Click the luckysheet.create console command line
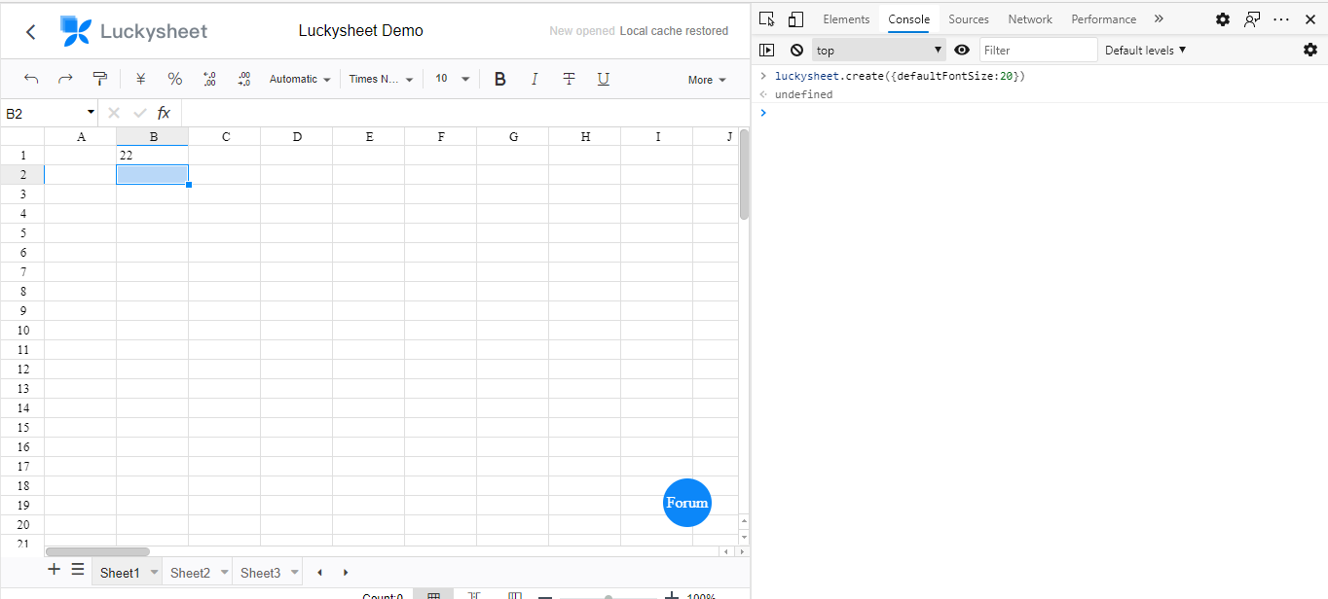The height and width of the screenshot is (599, 1328). (901, 76)
